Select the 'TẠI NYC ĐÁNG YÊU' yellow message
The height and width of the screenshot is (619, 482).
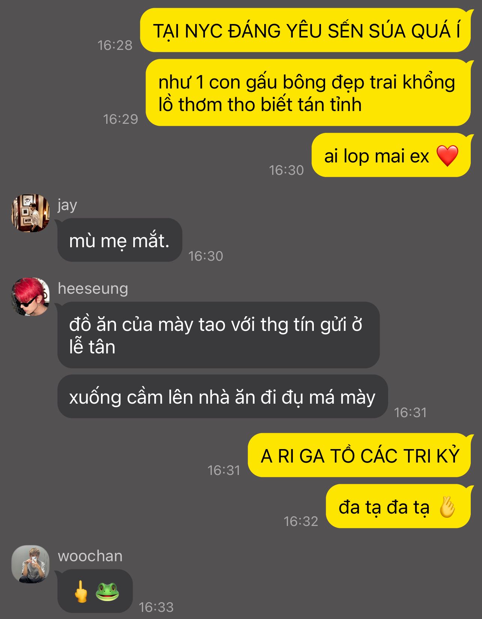click(306, 30)
